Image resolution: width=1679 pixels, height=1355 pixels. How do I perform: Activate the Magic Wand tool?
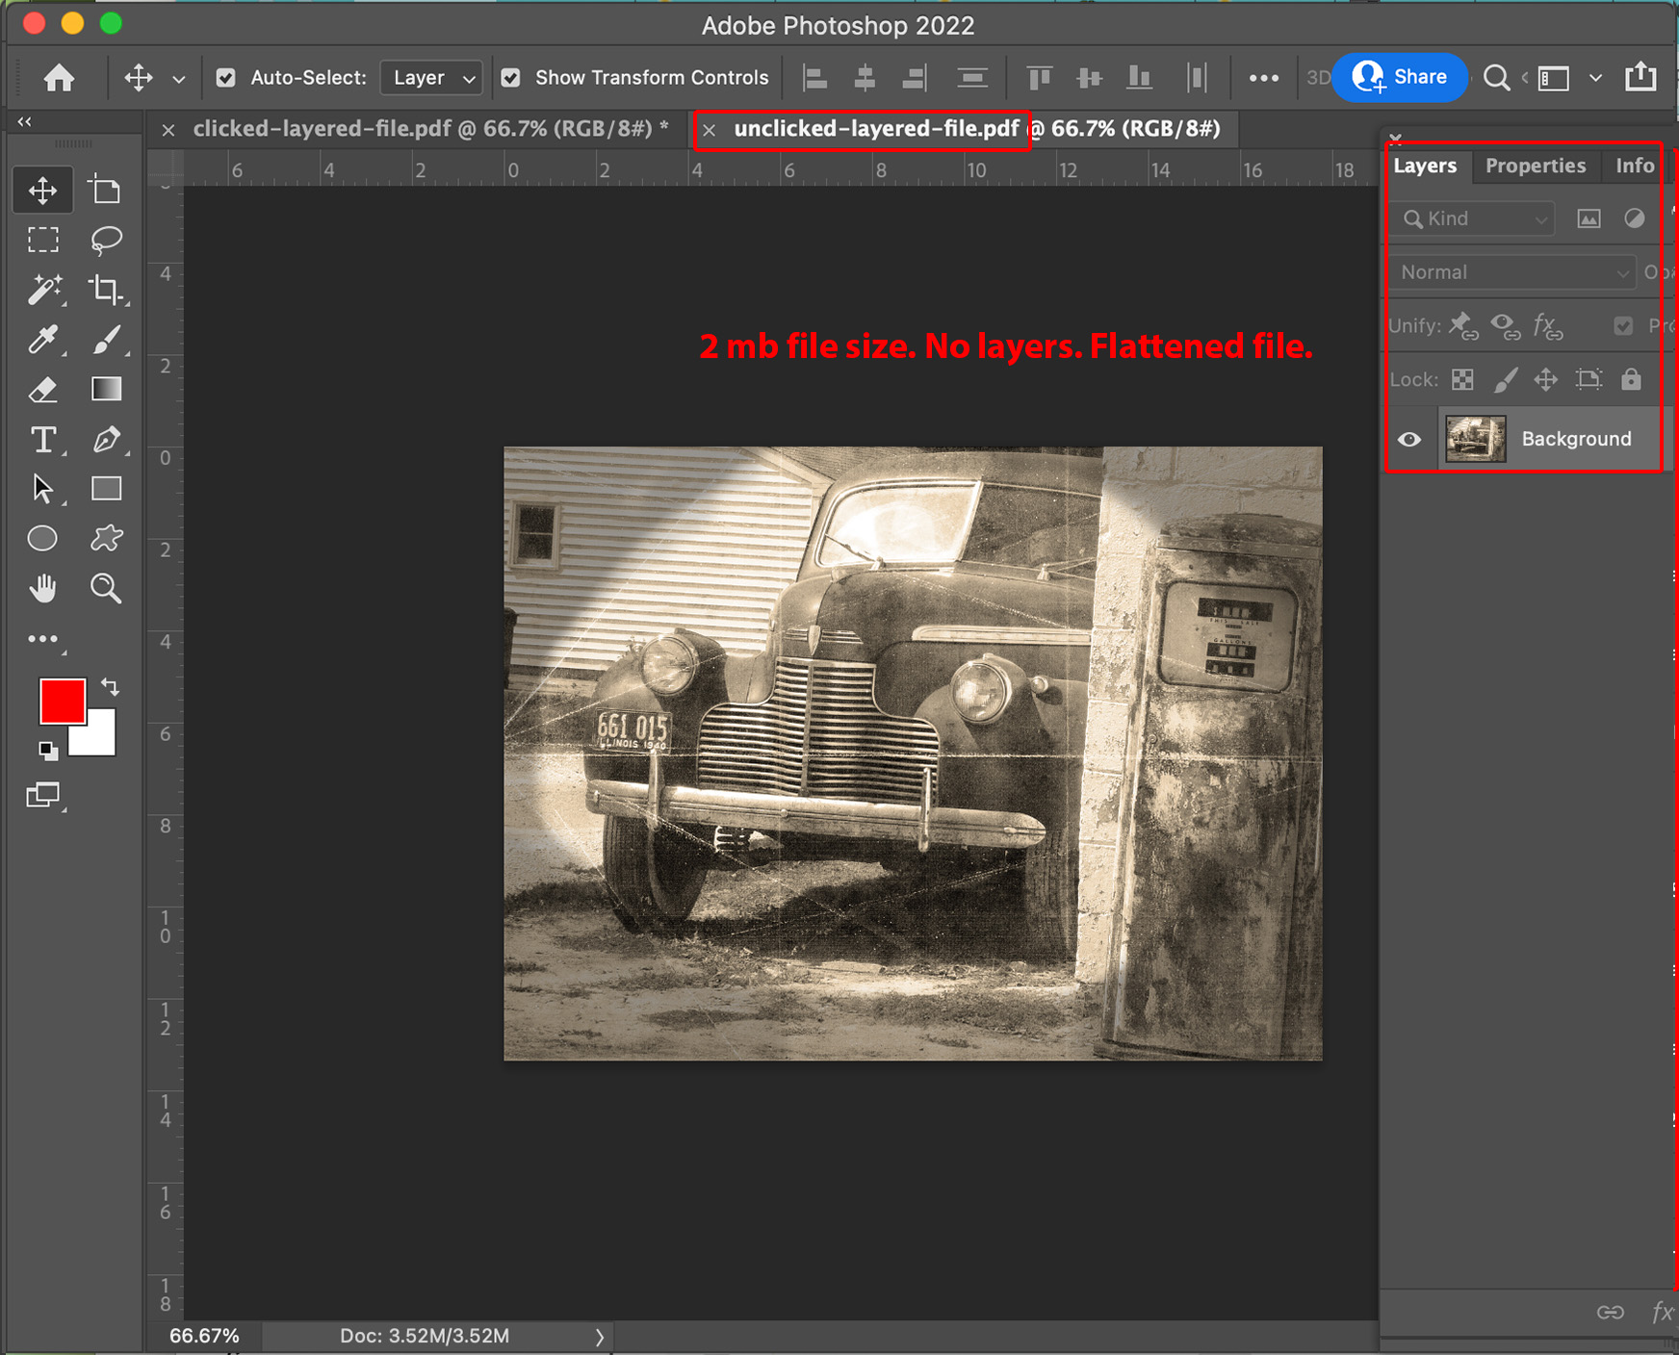point(45,290)
